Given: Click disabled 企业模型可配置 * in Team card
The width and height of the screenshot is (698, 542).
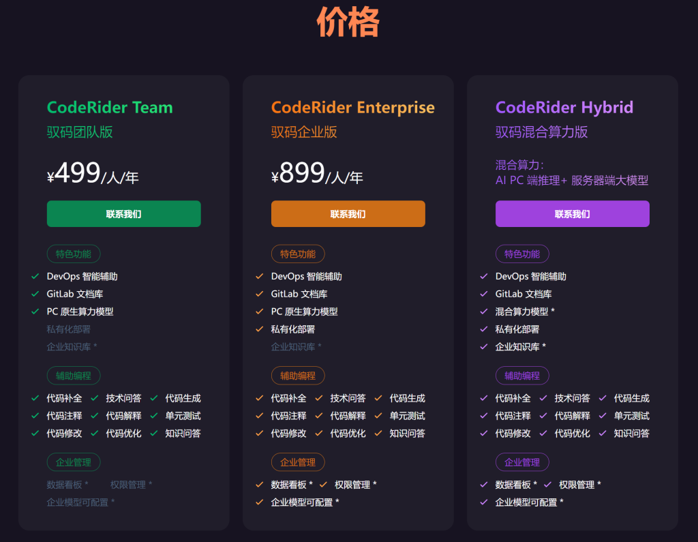Looking at the screenshot, I should tap(80, 502).
